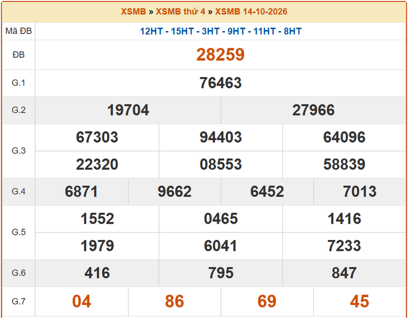Click the G.2 row label

pos(19,110)
